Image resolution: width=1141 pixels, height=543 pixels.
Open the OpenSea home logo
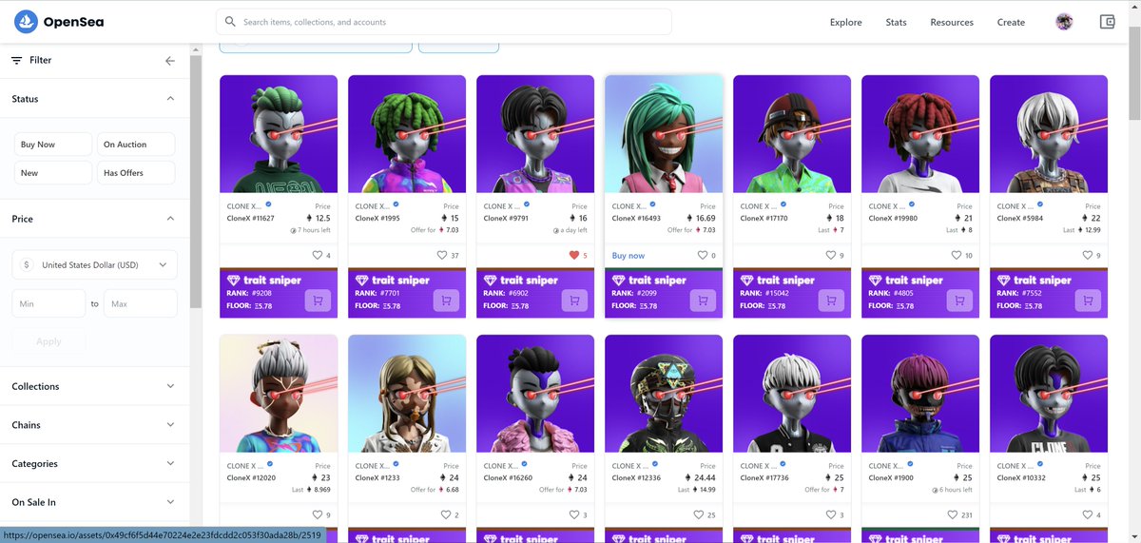60,22
